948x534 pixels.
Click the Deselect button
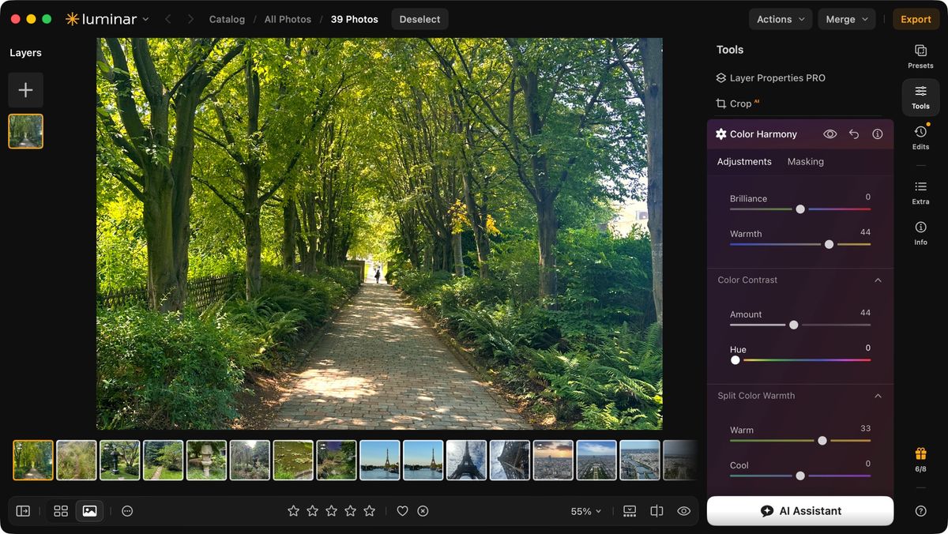(x=419, y=19)
